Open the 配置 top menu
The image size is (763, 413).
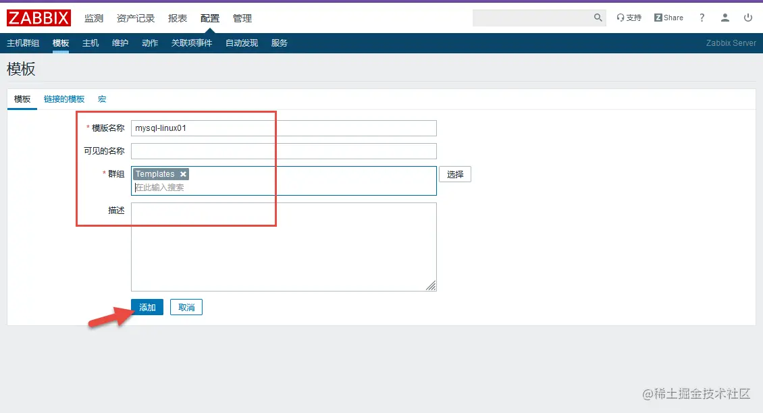coord(210,18)
